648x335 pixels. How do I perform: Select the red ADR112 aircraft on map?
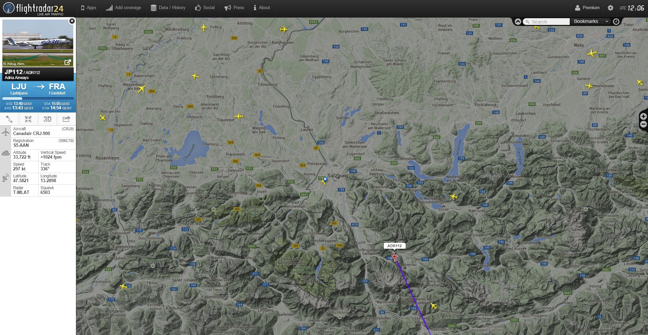point(394,257)
